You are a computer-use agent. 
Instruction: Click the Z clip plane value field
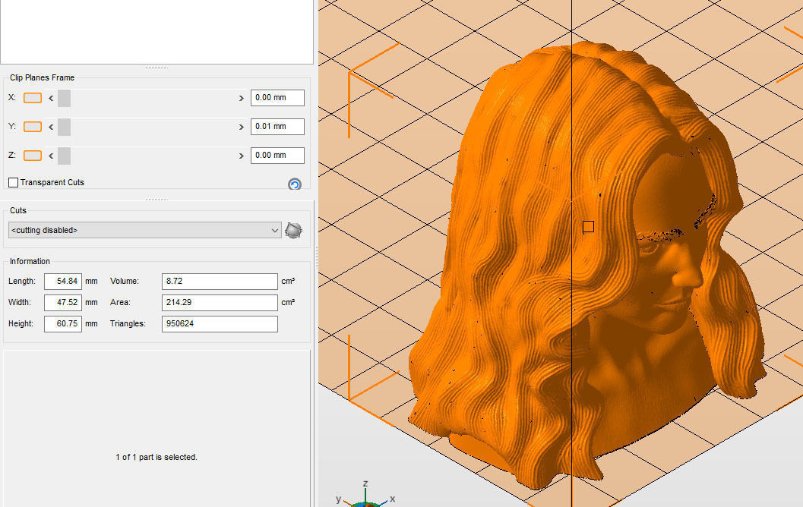[x=277, y=156]
